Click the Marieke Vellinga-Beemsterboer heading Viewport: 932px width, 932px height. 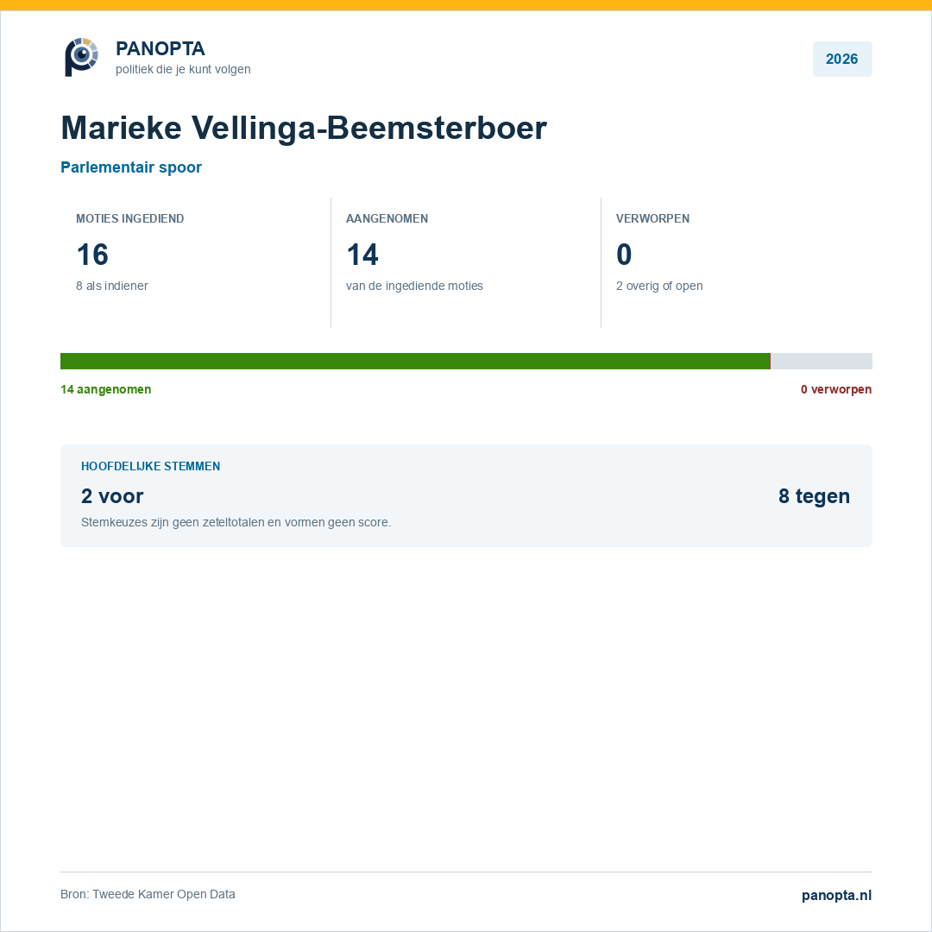coord(304,128)
